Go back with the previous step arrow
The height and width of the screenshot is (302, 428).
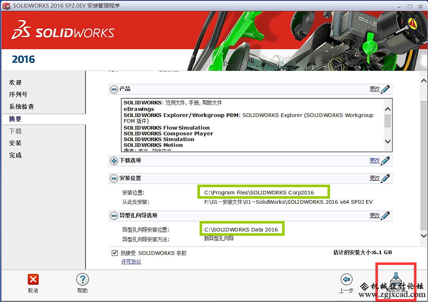tap(347, 279)
